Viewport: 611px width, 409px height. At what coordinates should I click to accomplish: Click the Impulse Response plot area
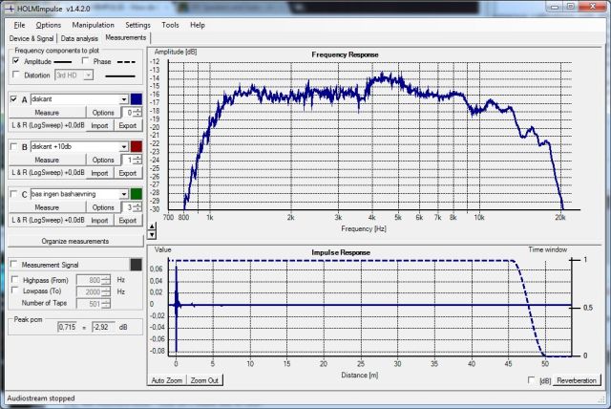point(369,308)
